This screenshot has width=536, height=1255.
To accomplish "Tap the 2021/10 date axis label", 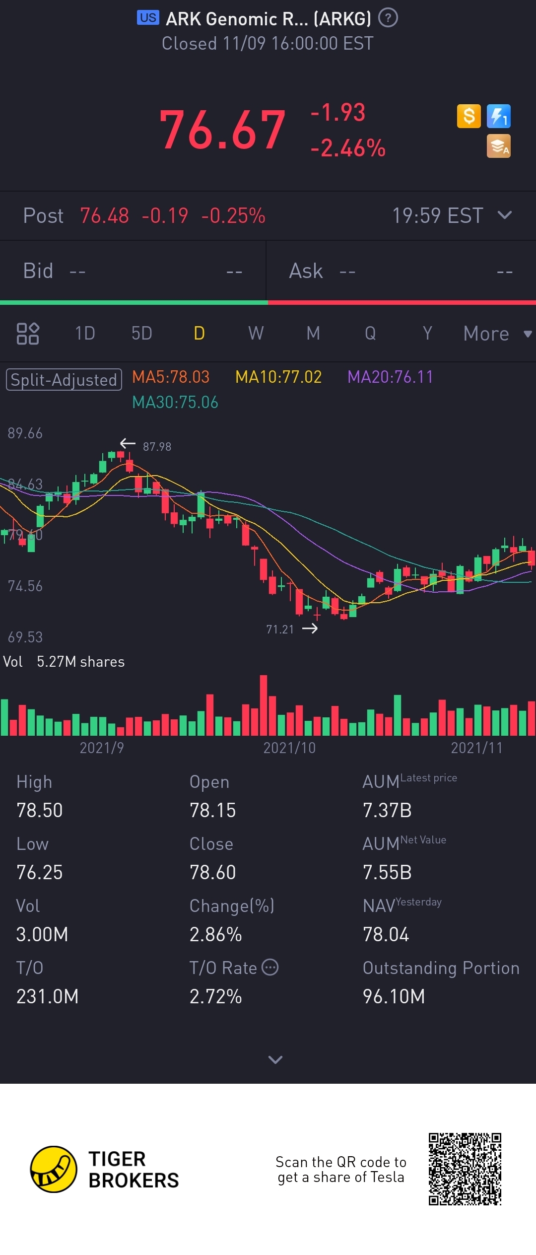I will (x=289, y=748).
